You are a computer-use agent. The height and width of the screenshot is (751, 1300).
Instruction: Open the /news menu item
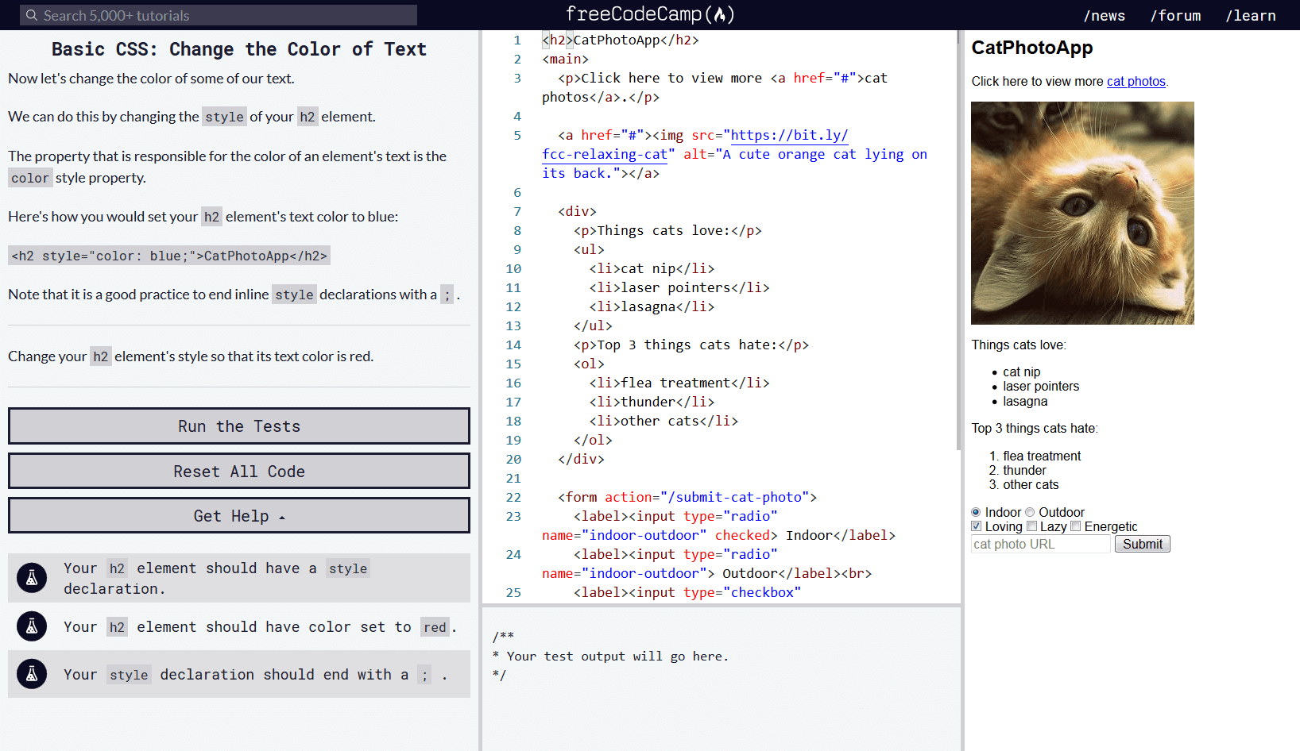click(1105, 15)
